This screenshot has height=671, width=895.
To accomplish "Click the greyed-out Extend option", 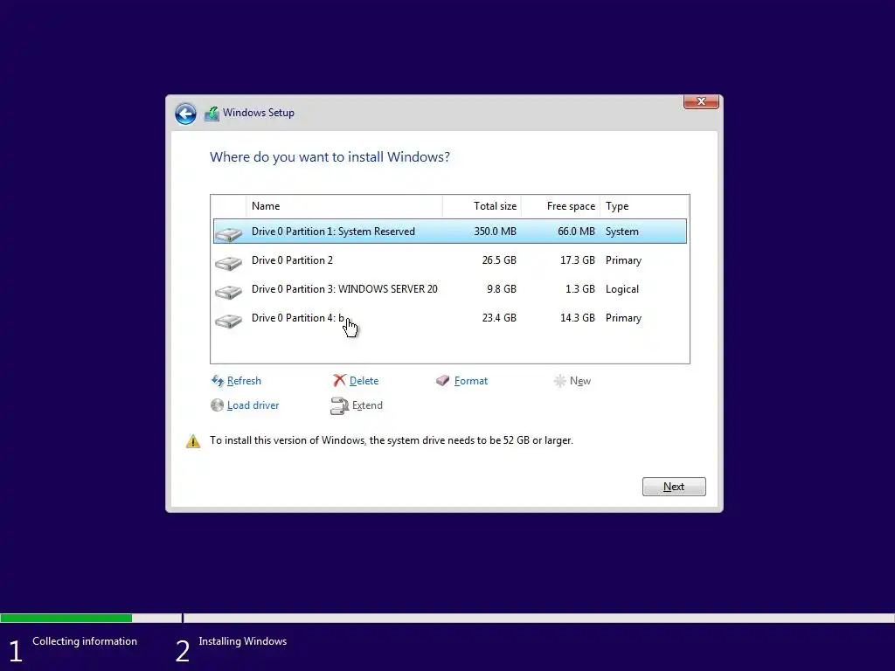I will click(x=367, y=405).
